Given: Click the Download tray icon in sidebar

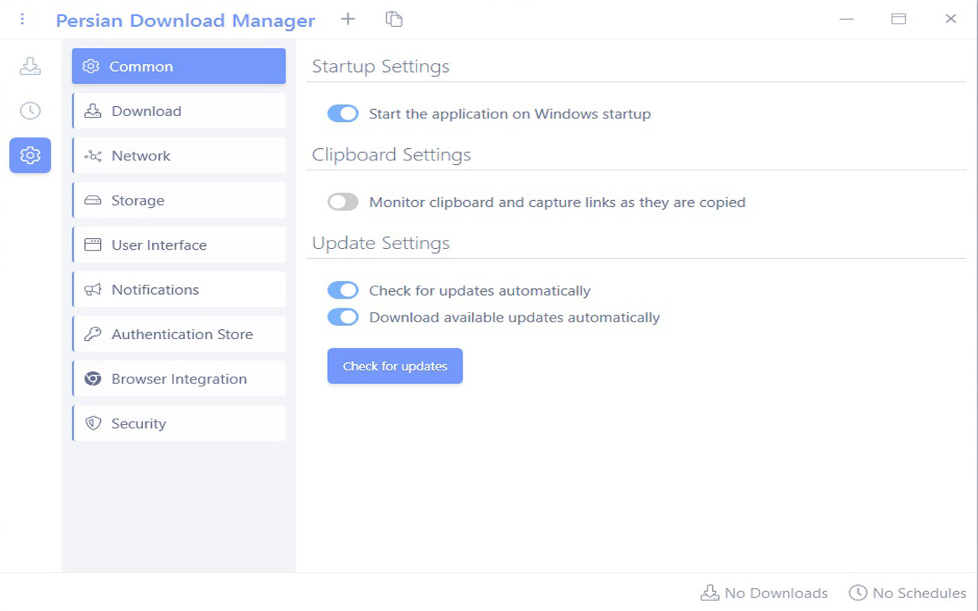Looking at the screenshot, I should (92, 111).
